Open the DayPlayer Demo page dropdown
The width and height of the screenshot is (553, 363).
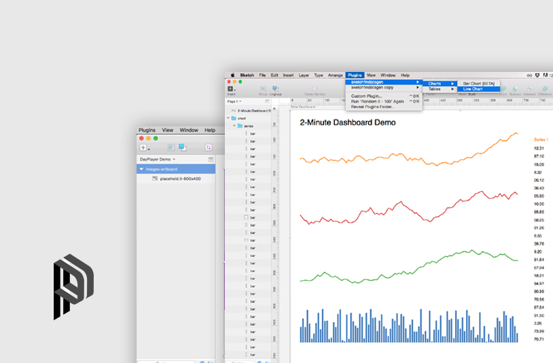click(x=158, y=159)
